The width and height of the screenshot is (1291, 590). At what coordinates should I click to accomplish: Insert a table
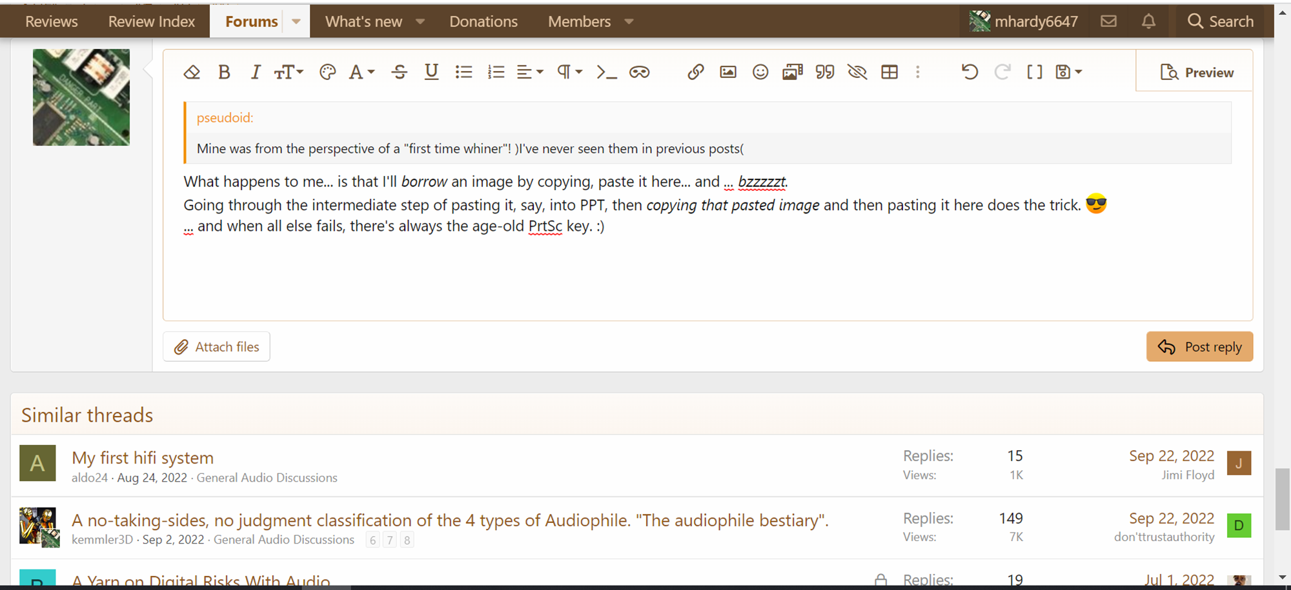coord(889,72)
